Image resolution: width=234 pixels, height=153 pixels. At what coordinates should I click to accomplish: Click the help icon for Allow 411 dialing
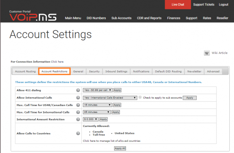pyautogui.click(x=78, y=90)
